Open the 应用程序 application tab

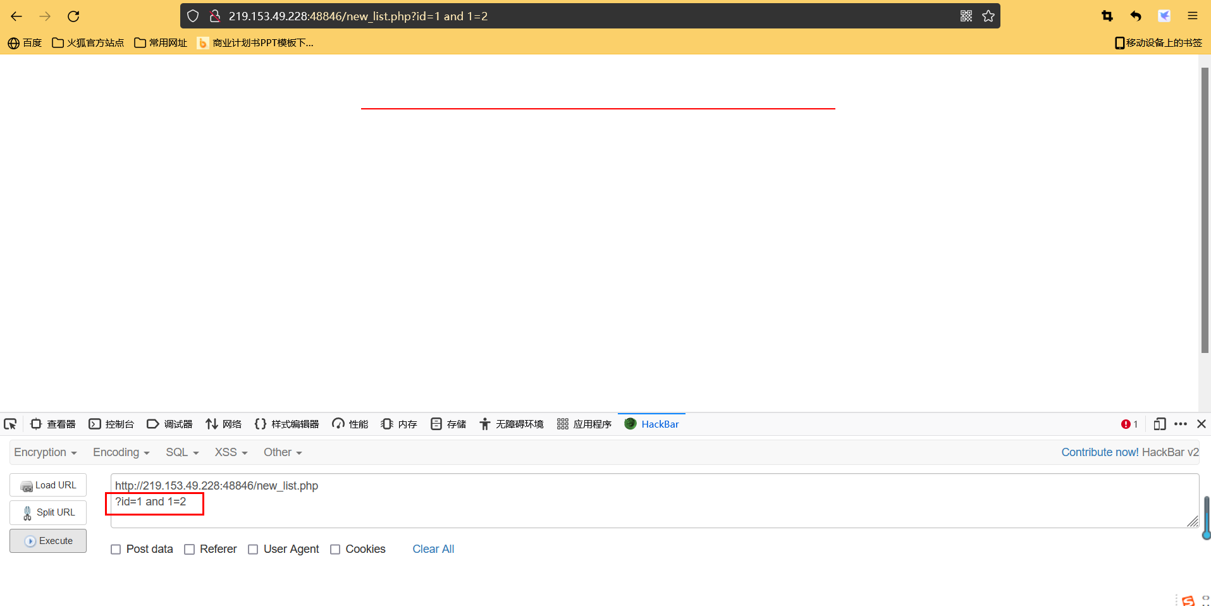(584, 424)
